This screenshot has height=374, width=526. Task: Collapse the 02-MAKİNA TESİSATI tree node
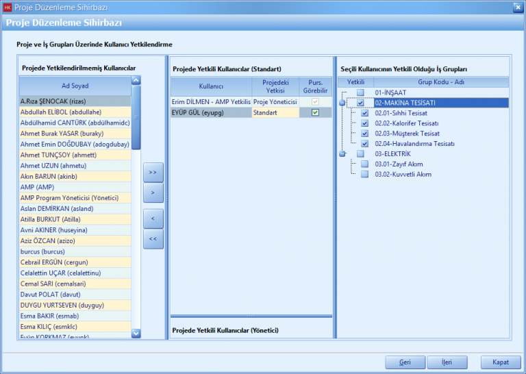(342, 103)
